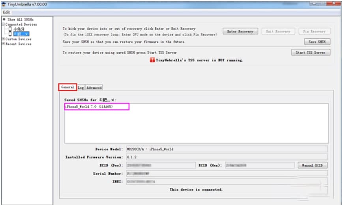
Task: Click the Enter Recovery button
Action: click(x=240, y=31)
